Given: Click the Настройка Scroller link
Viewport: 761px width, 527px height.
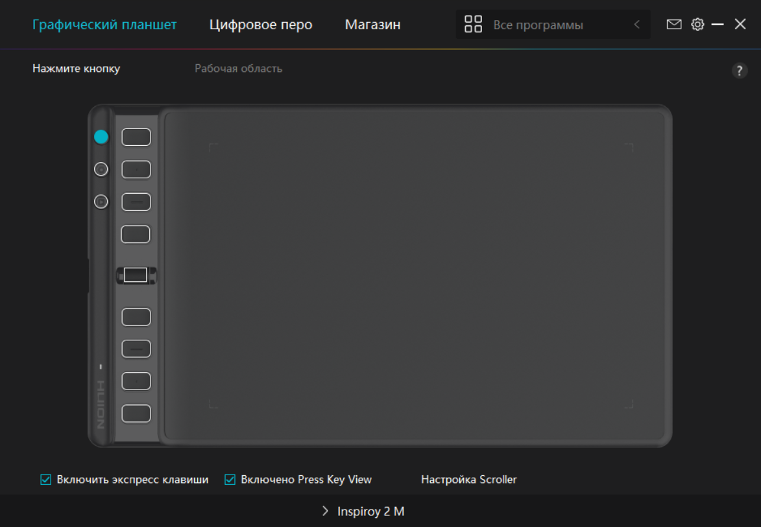Looking at the screenshot, I should (468, 480).
